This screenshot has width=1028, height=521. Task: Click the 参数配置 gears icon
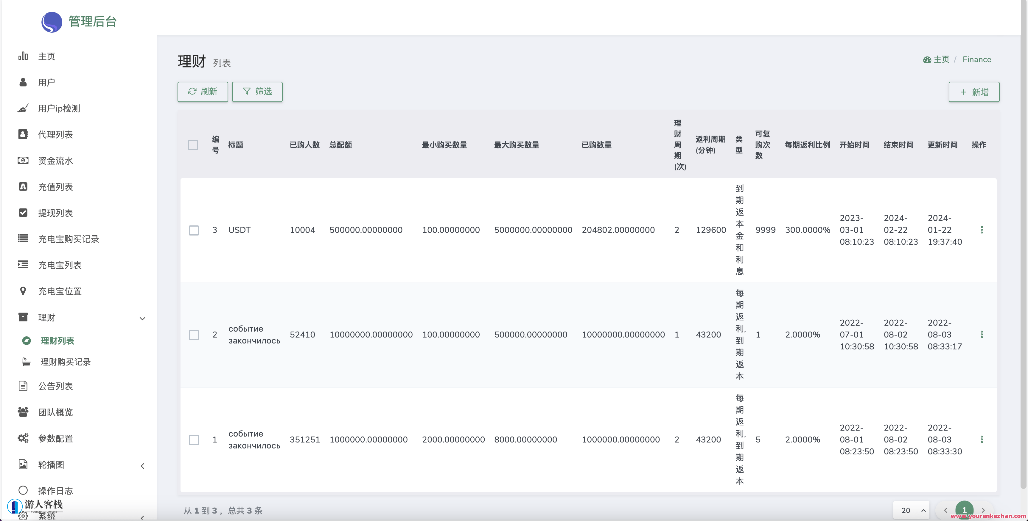coord(23,438)
